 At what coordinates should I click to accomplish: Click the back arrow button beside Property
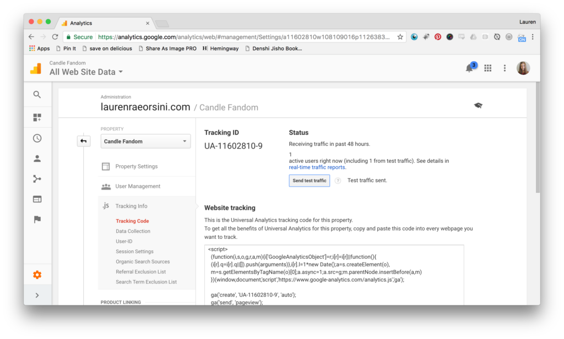(x=84, y=141)
